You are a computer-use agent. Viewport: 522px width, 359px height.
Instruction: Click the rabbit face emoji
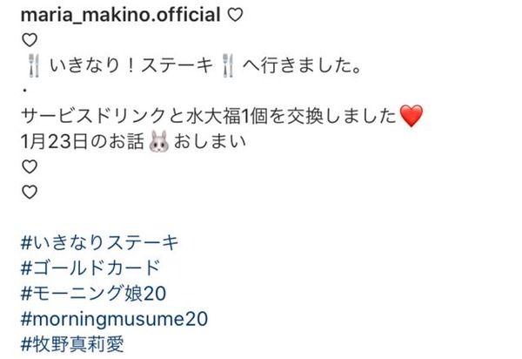(x=159, y=141)
